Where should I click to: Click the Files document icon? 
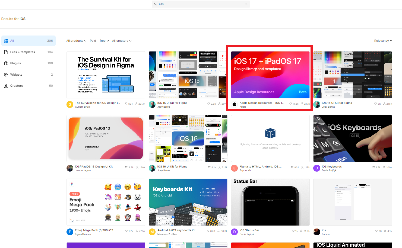[6, 52]
